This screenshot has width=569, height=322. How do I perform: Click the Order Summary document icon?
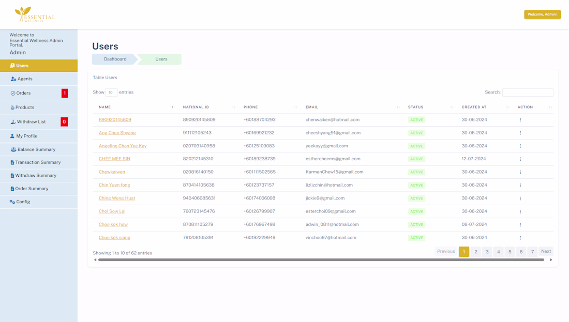[x=12, y=189]
